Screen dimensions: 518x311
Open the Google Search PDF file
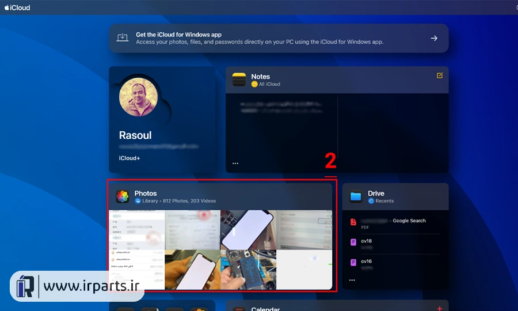(x=395, y=224)
